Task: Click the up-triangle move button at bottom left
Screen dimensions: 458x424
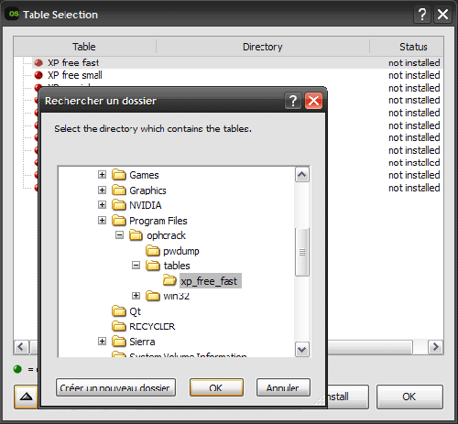Action: coord(26,397)
